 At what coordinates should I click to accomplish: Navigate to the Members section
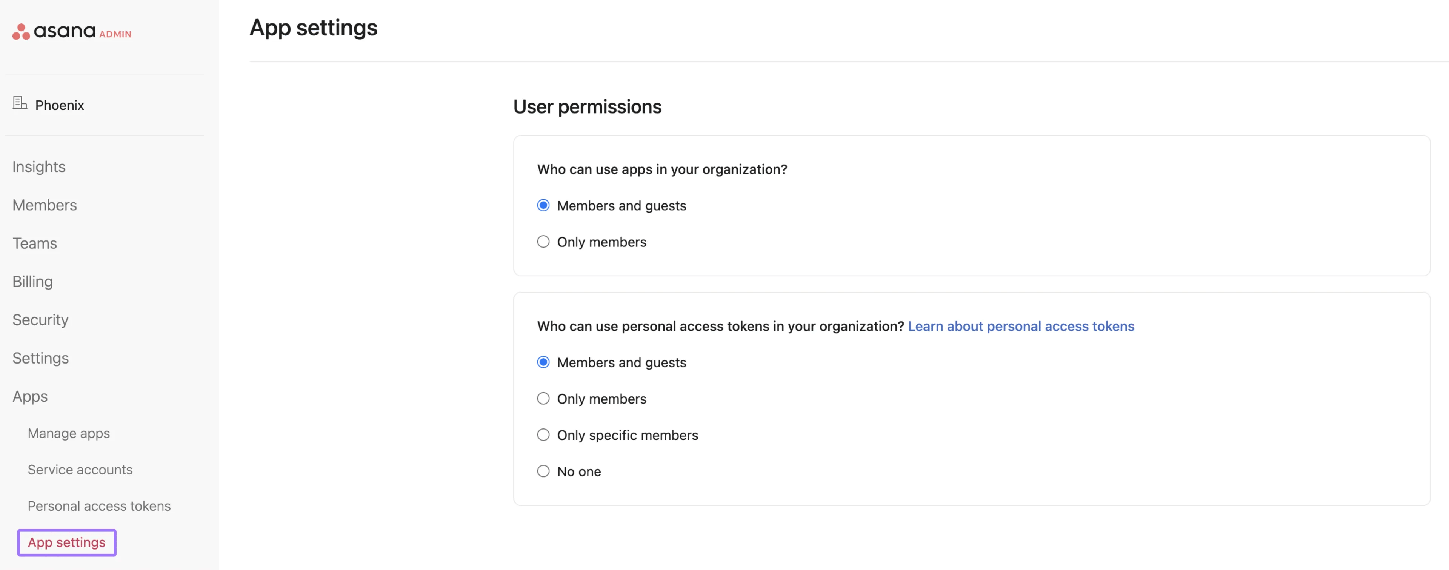(45, 205)
